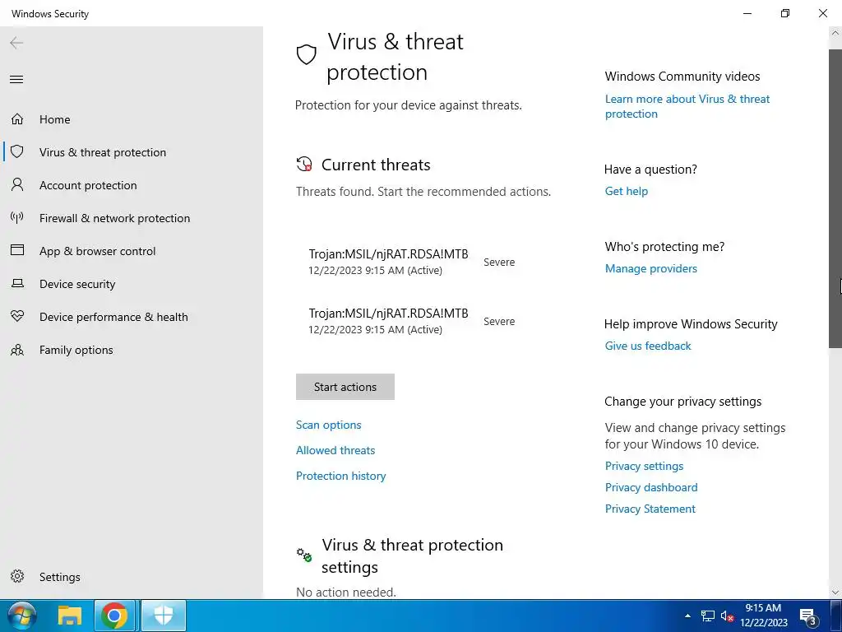Screen dimensions: 842x632
Task: Click scrollbar down arrow
Action: pos(835,592)
